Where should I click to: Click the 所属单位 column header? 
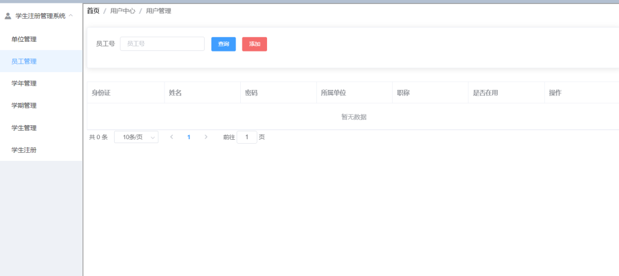[354, 93]
